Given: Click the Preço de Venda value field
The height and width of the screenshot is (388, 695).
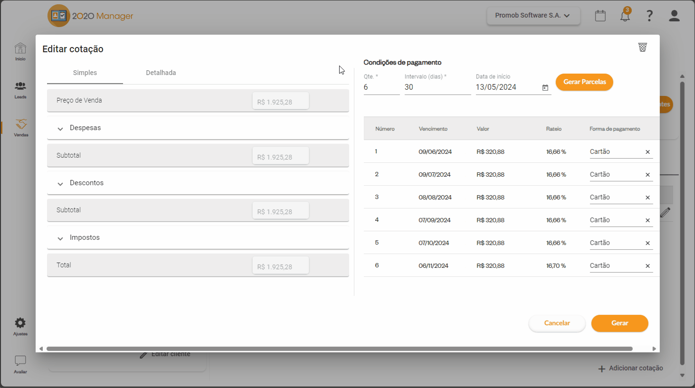Looking at the screenshot, I should click(280, 102).
